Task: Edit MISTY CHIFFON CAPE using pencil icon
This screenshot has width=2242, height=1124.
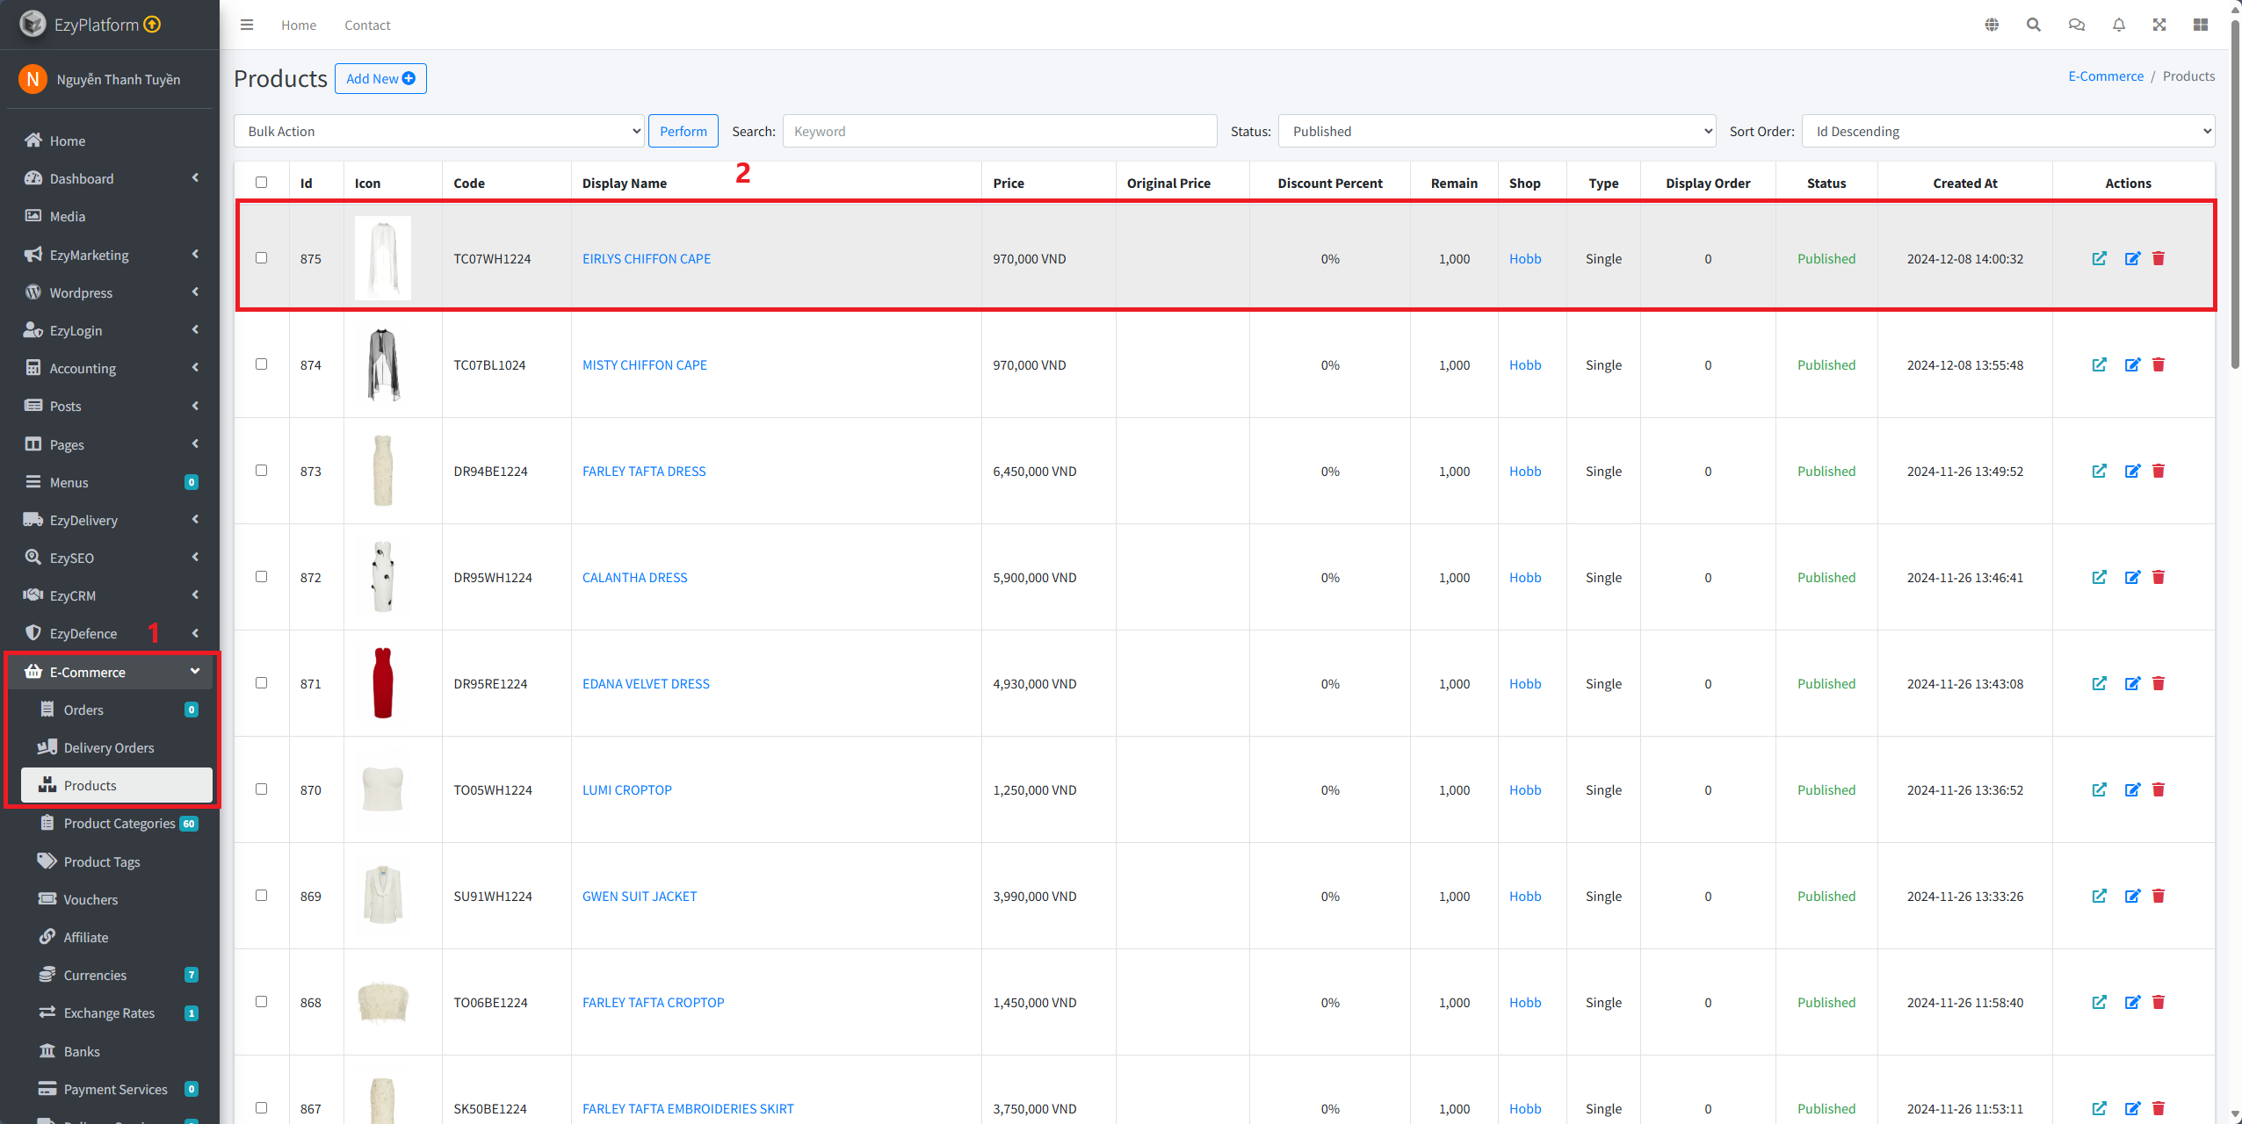Action: point(2132,364)
